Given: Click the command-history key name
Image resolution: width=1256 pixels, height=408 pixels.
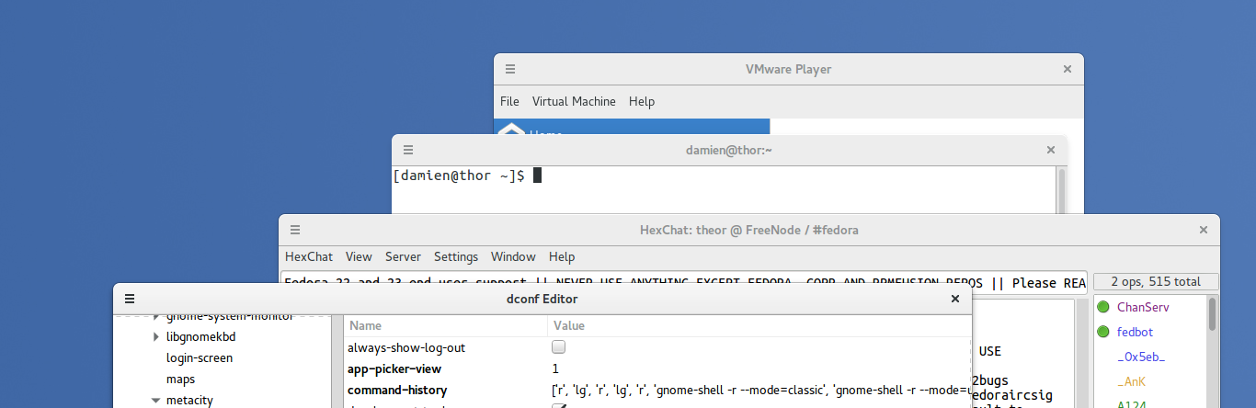Looking at the screenshot, I should coord(397,390).
